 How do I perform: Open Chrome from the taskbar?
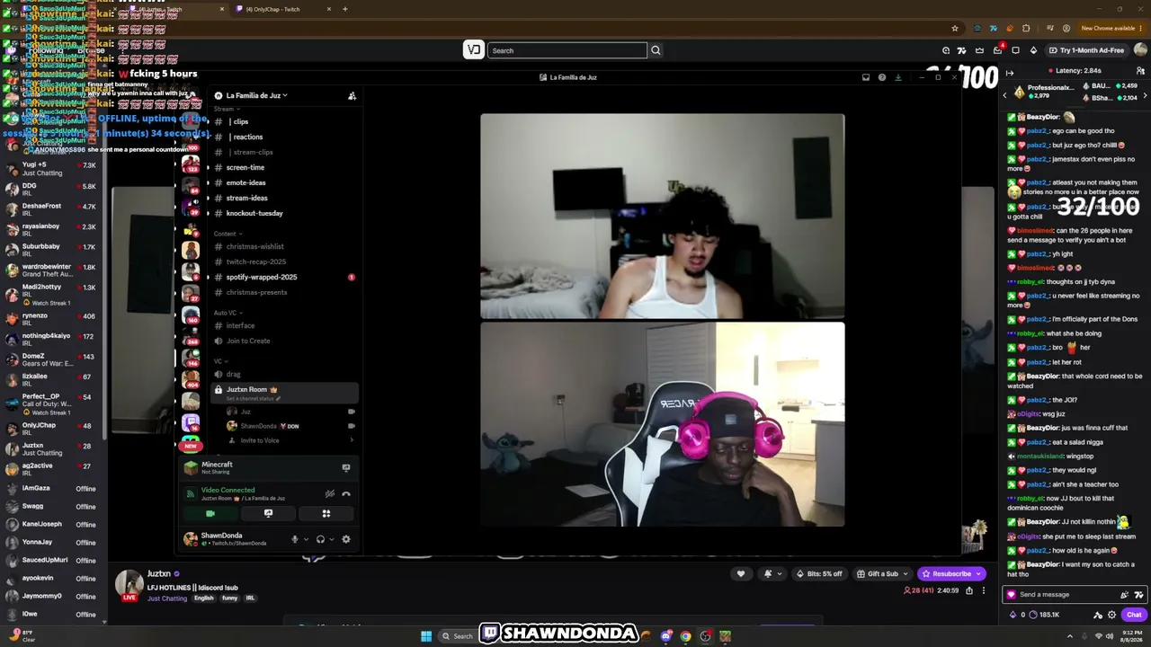click(685, 636)
